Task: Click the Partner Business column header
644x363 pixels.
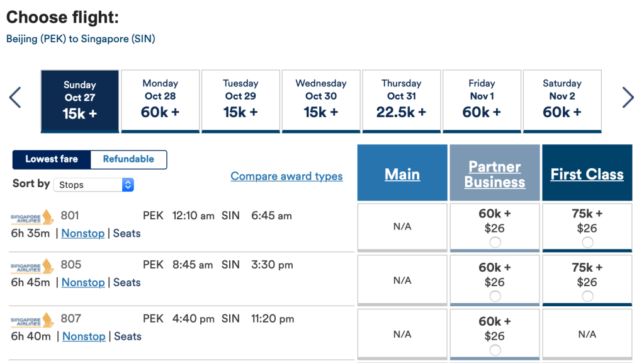Action: 495,175
